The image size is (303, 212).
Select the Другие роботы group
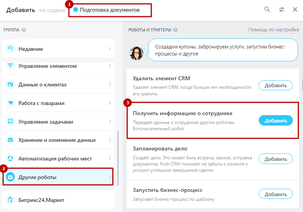pos(58,177)
